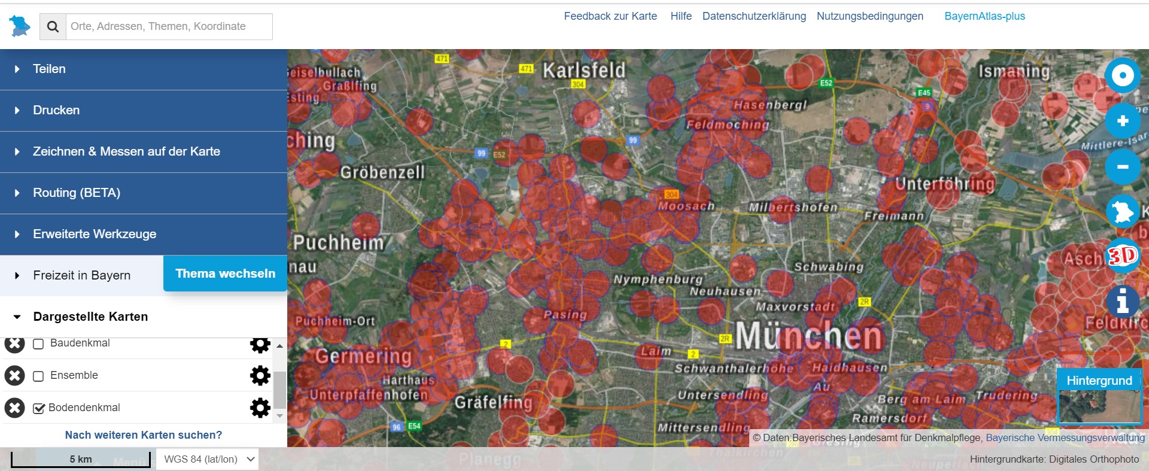
Task: Activate the geolocation button on map
Action: coord(1123,75)
